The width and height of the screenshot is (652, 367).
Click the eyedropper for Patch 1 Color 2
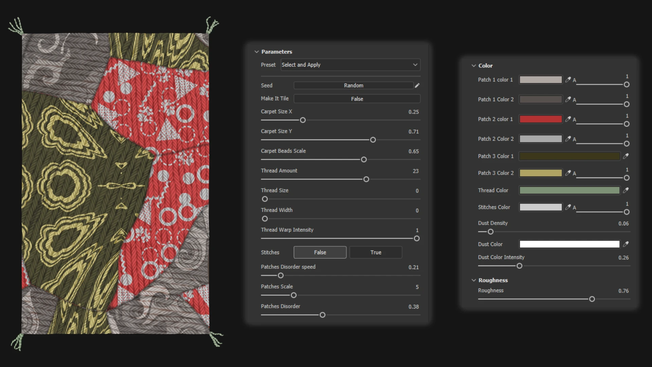click(x=568, y=99)
